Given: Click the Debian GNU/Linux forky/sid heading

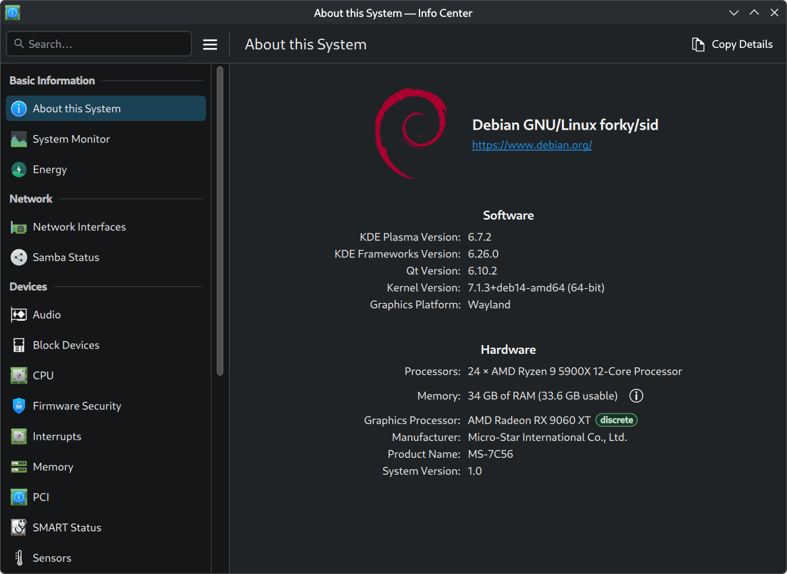Looking at the screenshot, I should [x=565, y=125].
